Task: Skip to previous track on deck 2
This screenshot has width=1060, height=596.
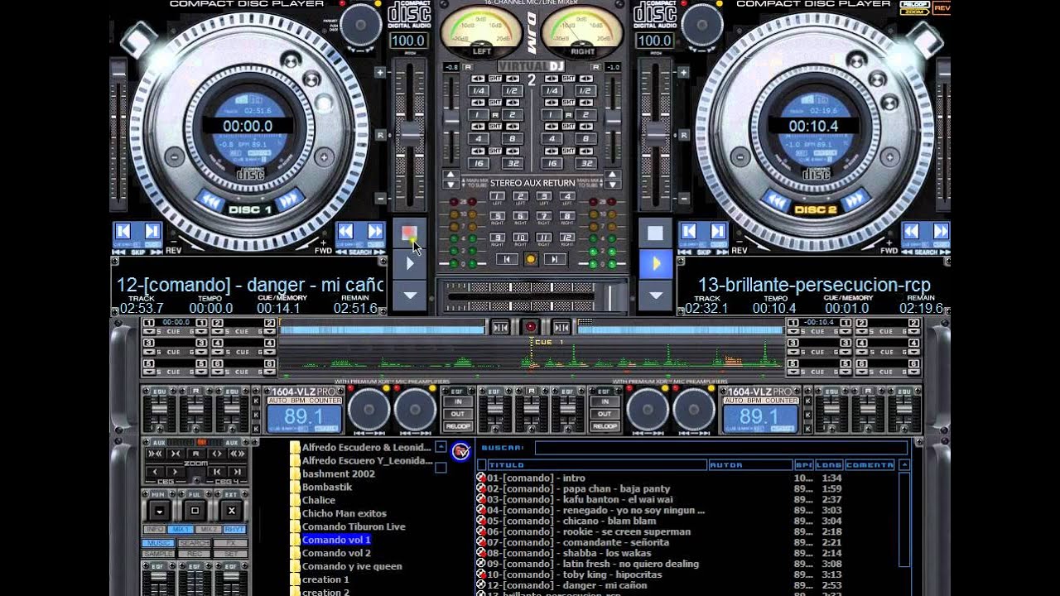Action: tap(689, 231)
